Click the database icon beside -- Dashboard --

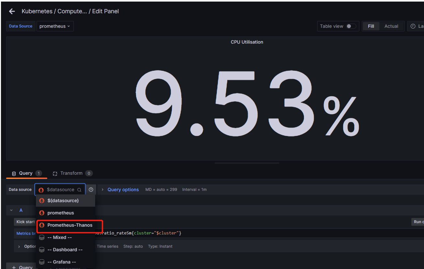(x=42, y=250)
